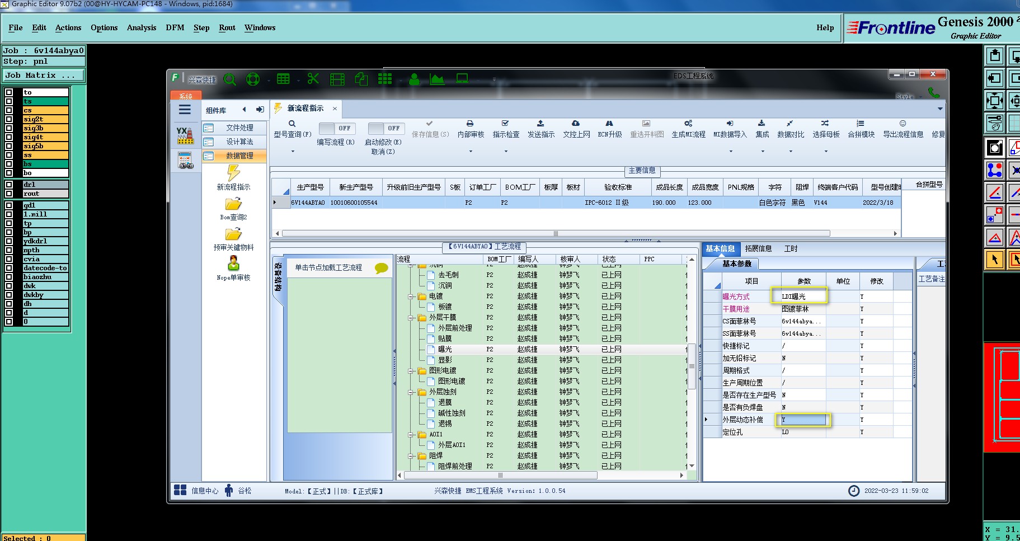
Task: Toggle the 'sig2t' layer checkbox
Action: [9, 119]
